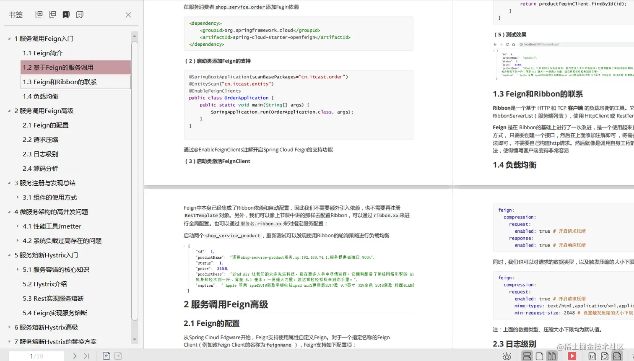Expand '4.2 系统负载过高存在的问题' bookmark
Screen dimensions: 634x361
[18, 240]
